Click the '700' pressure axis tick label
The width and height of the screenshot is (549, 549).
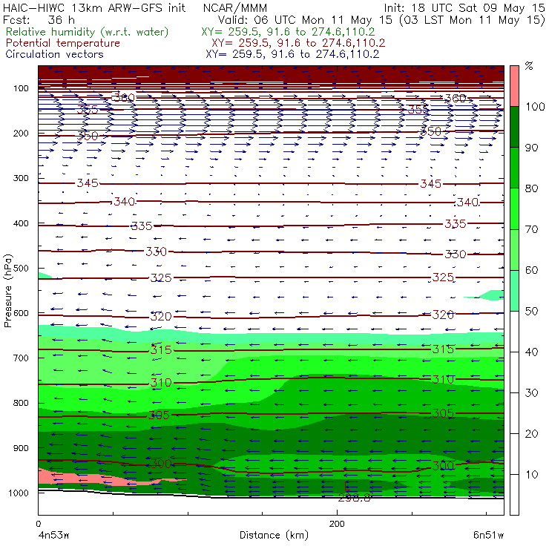pyautogui.click(x=21, y=358)
